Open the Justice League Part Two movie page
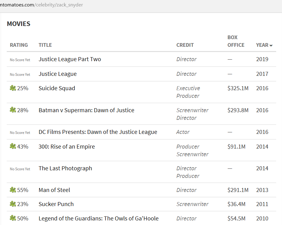Viewport: 282px width, 225px height. point(70,59)
